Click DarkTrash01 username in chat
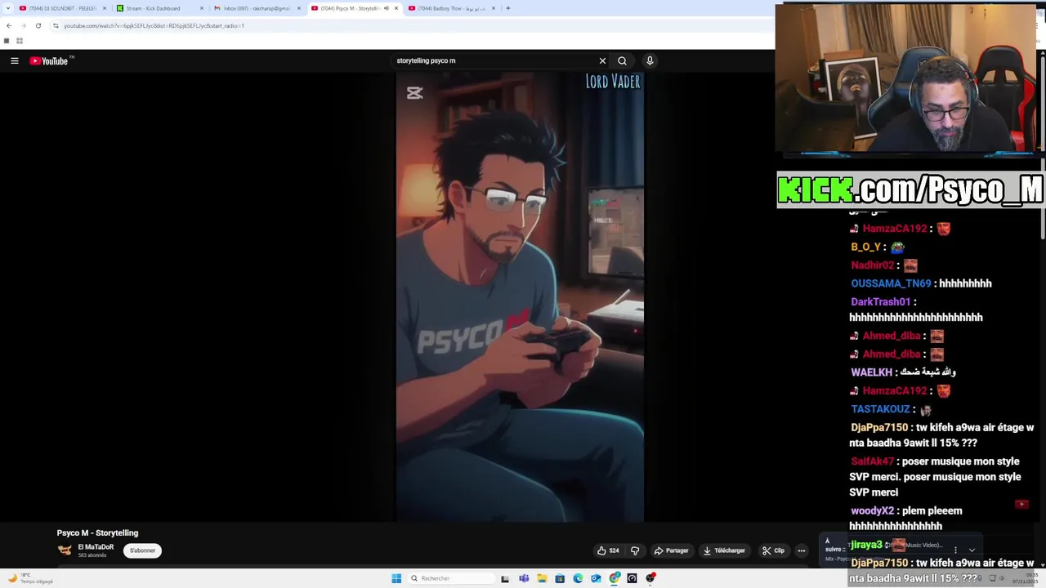The height and width of the screenshot is (588, 1046). (880, 301)
